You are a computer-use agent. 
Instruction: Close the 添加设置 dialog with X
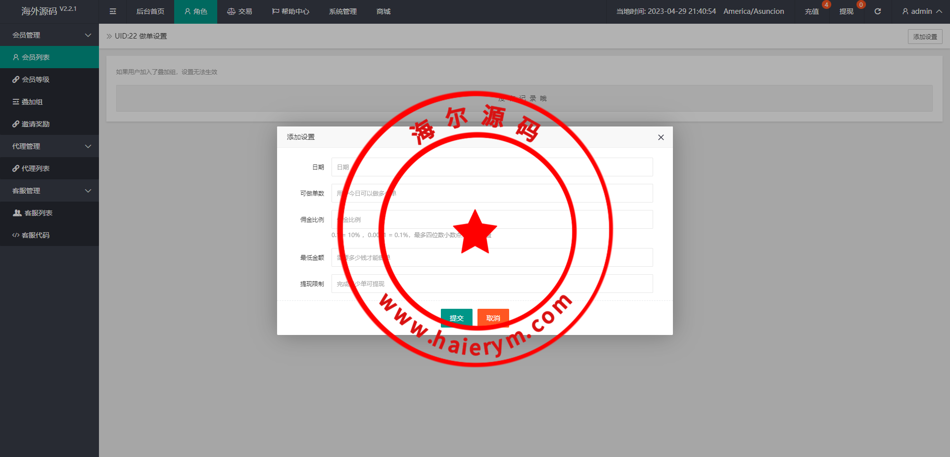click(661, 137)
